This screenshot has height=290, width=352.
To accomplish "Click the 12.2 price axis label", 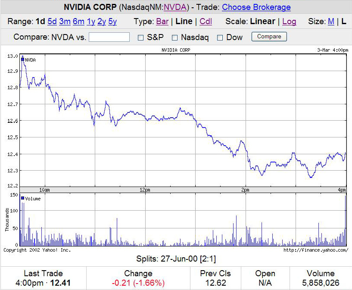I will click(x=12, y=186).
